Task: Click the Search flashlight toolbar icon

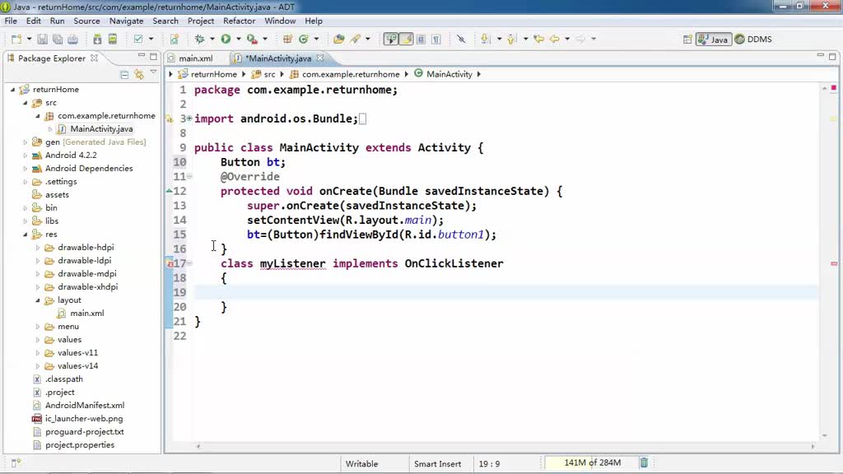Action: pos(356,39)
